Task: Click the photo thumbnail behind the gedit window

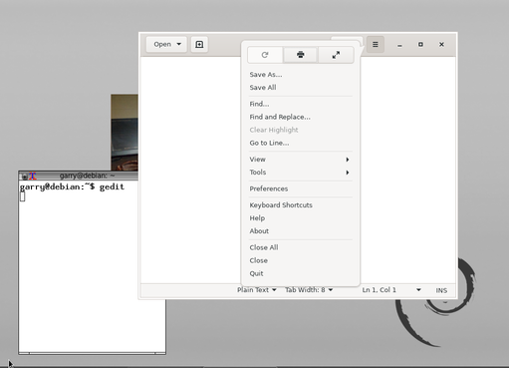Action: [x=125, y=133]
